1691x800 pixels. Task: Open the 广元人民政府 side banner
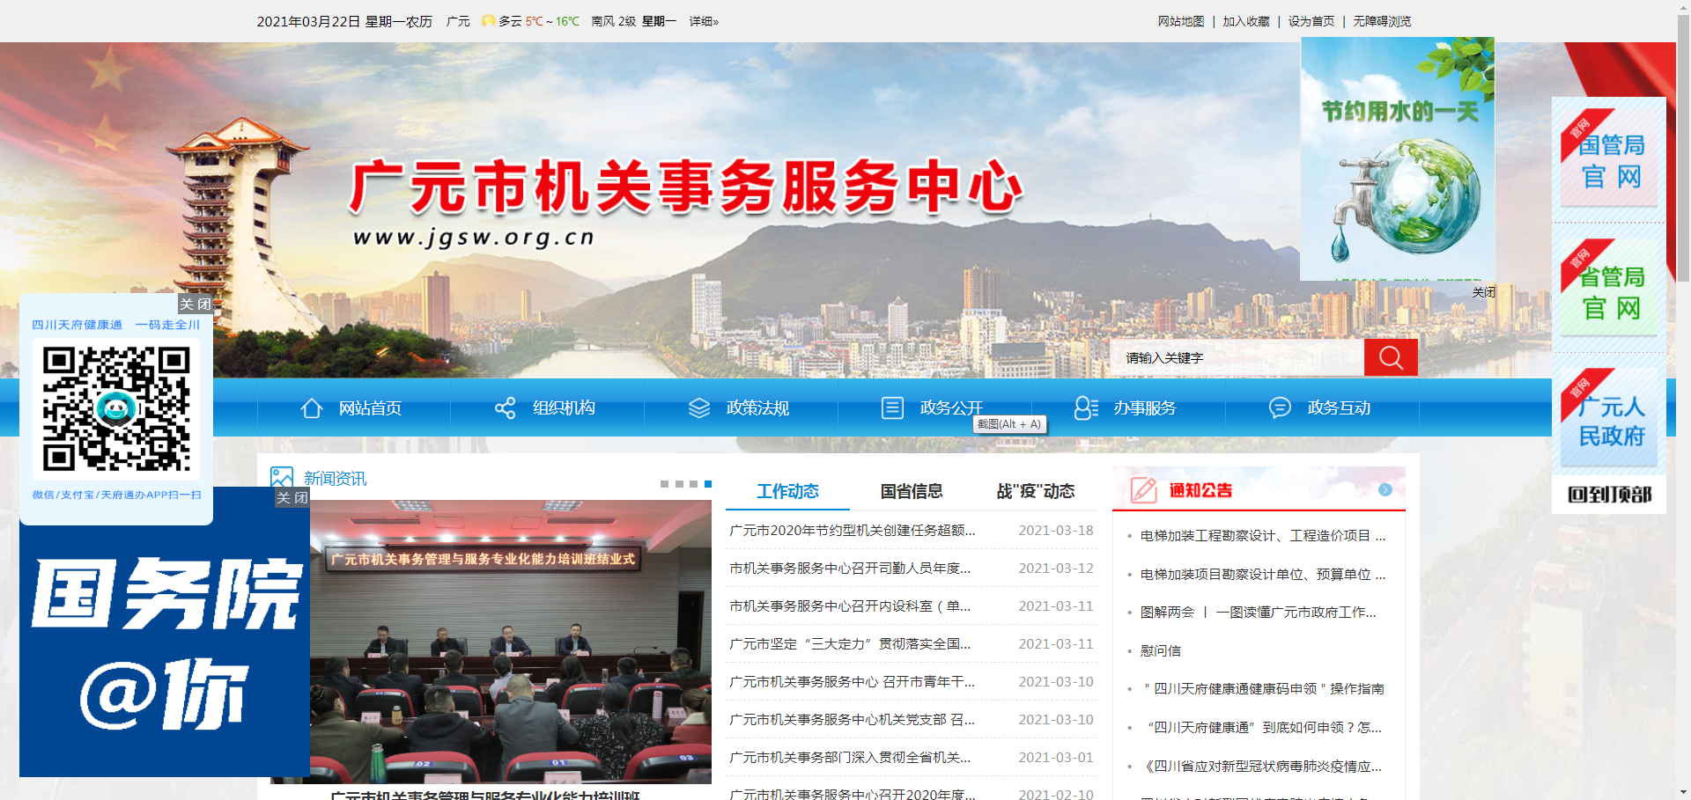click(1609, 417)
